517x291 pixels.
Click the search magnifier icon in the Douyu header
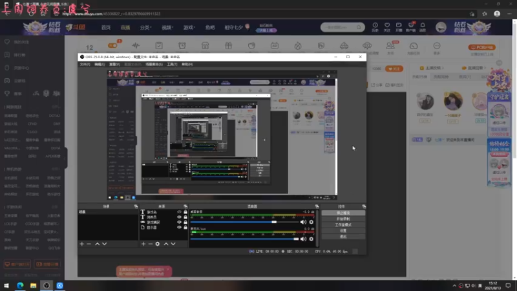coord(359,27)
